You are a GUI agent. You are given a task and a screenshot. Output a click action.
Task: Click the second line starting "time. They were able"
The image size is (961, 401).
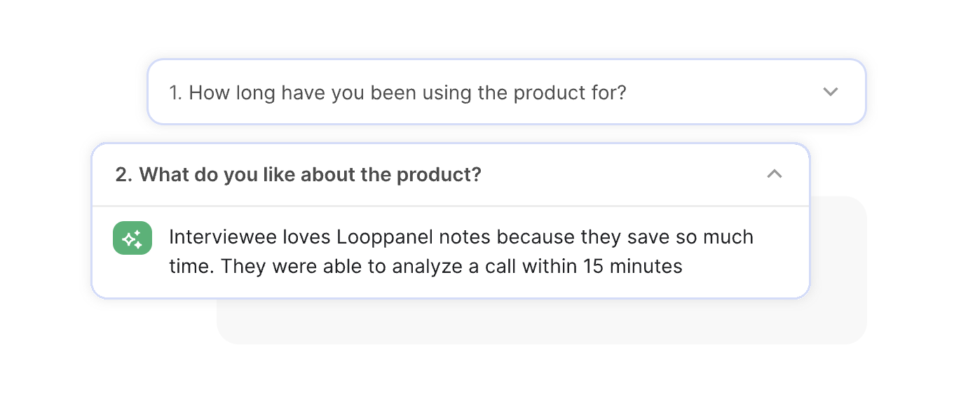tap(425, 267)
